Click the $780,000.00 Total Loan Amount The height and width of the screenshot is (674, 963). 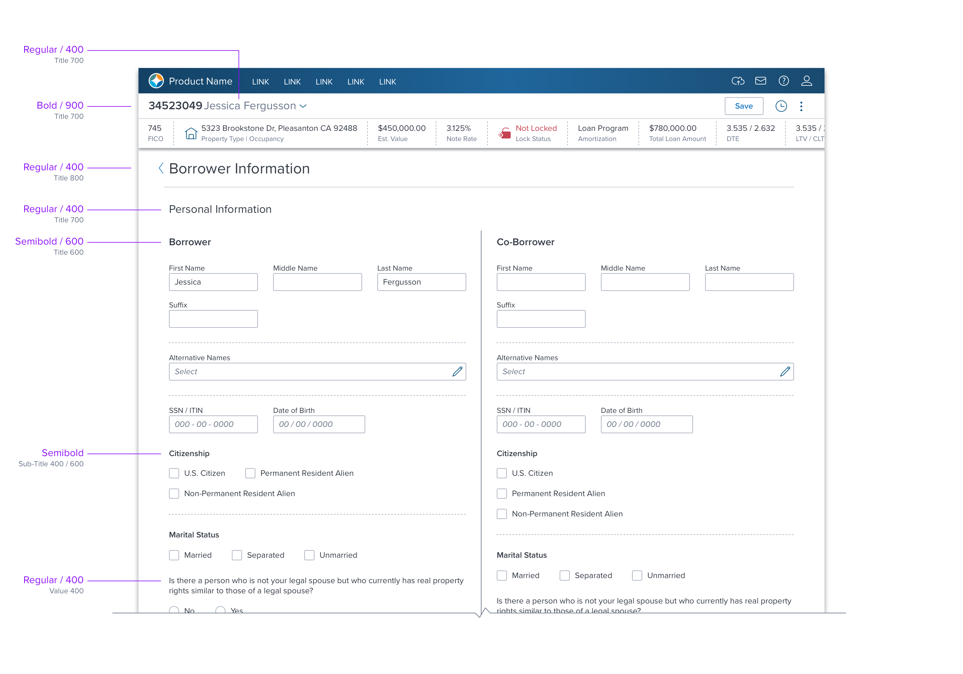coord(677,133)
